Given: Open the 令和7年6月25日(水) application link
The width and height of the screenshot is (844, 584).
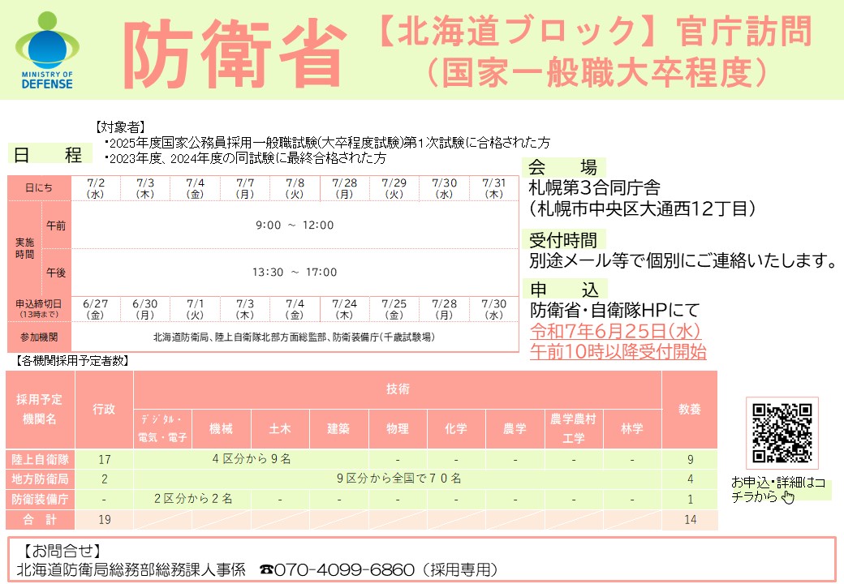Looking at the screenshot, I should click(x=615, y=331).
